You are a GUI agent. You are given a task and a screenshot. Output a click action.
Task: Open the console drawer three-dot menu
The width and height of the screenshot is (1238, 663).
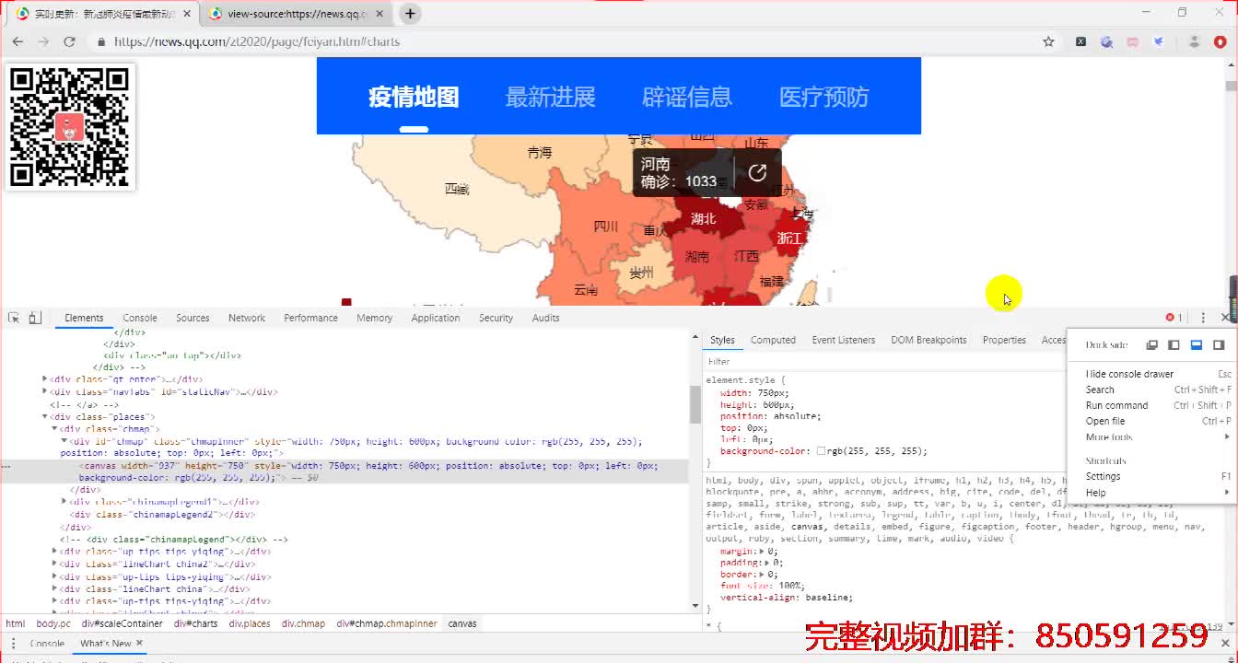click(14, 643)
